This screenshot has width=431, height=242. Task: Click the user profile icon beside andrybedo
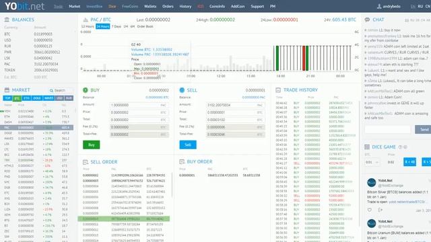pos(379,6)
